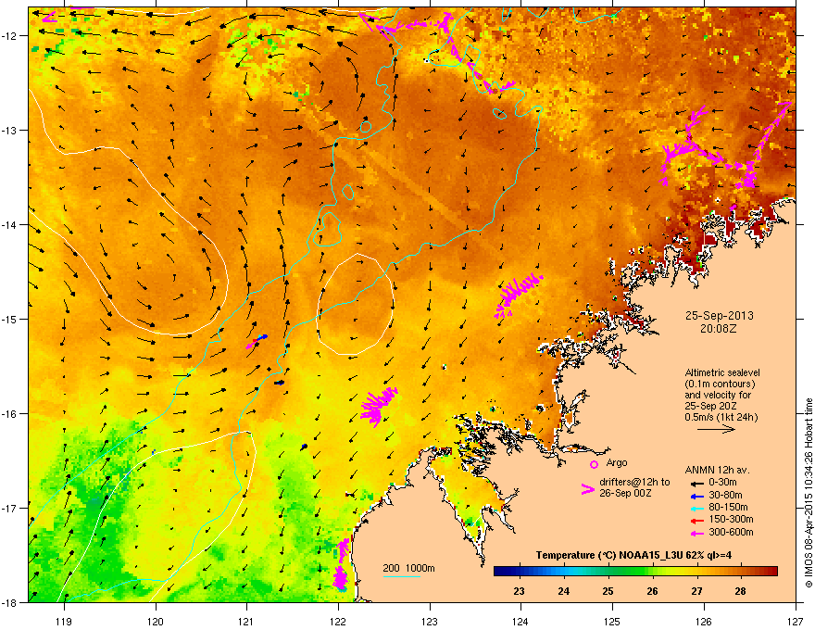Click the colorbar tick label '23'
815x630 pixels.
point(519,591)
